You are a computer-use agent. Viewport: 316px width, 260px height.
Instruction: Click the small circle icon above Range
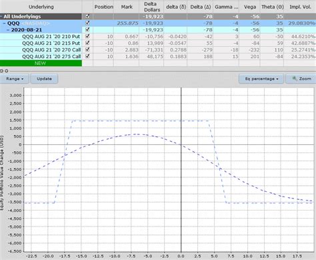click(x=7, y=71)
